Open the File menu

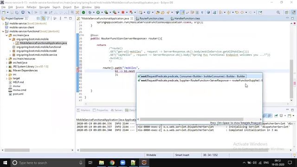click(x=3, y=7)
